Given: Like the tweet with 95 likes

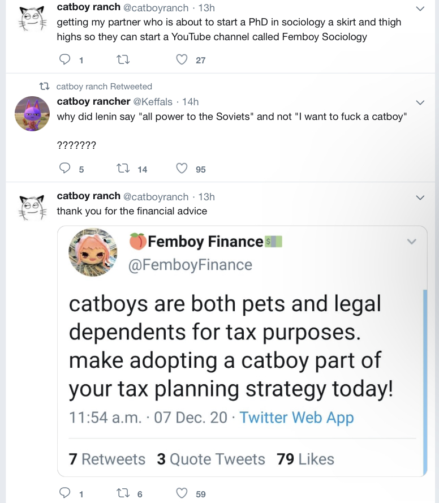Looking at the screenshot, I should click(182, 168).
